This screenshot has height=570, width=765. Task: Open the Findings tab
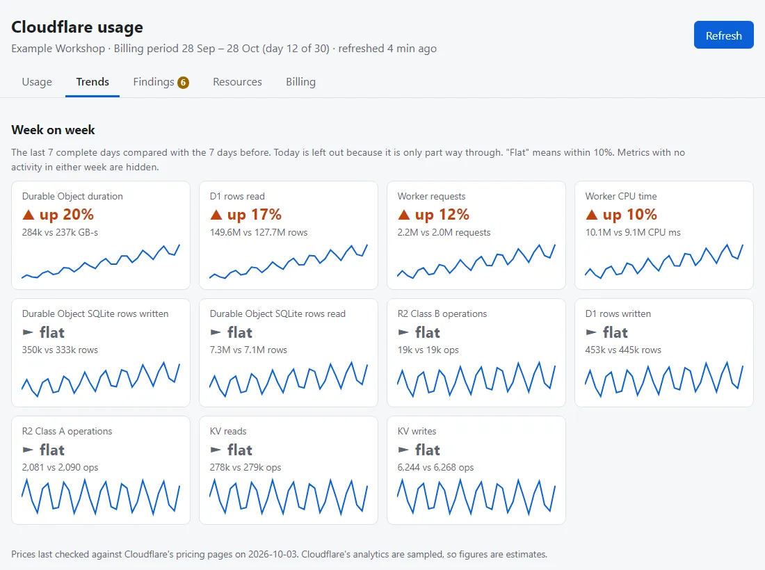click(x=161, y=82)
